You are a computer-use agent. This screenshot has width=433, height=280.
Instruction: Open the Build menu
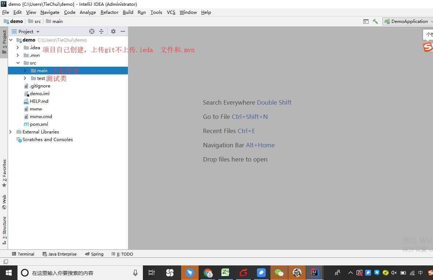pyautogui.click(x=128, y=12)
